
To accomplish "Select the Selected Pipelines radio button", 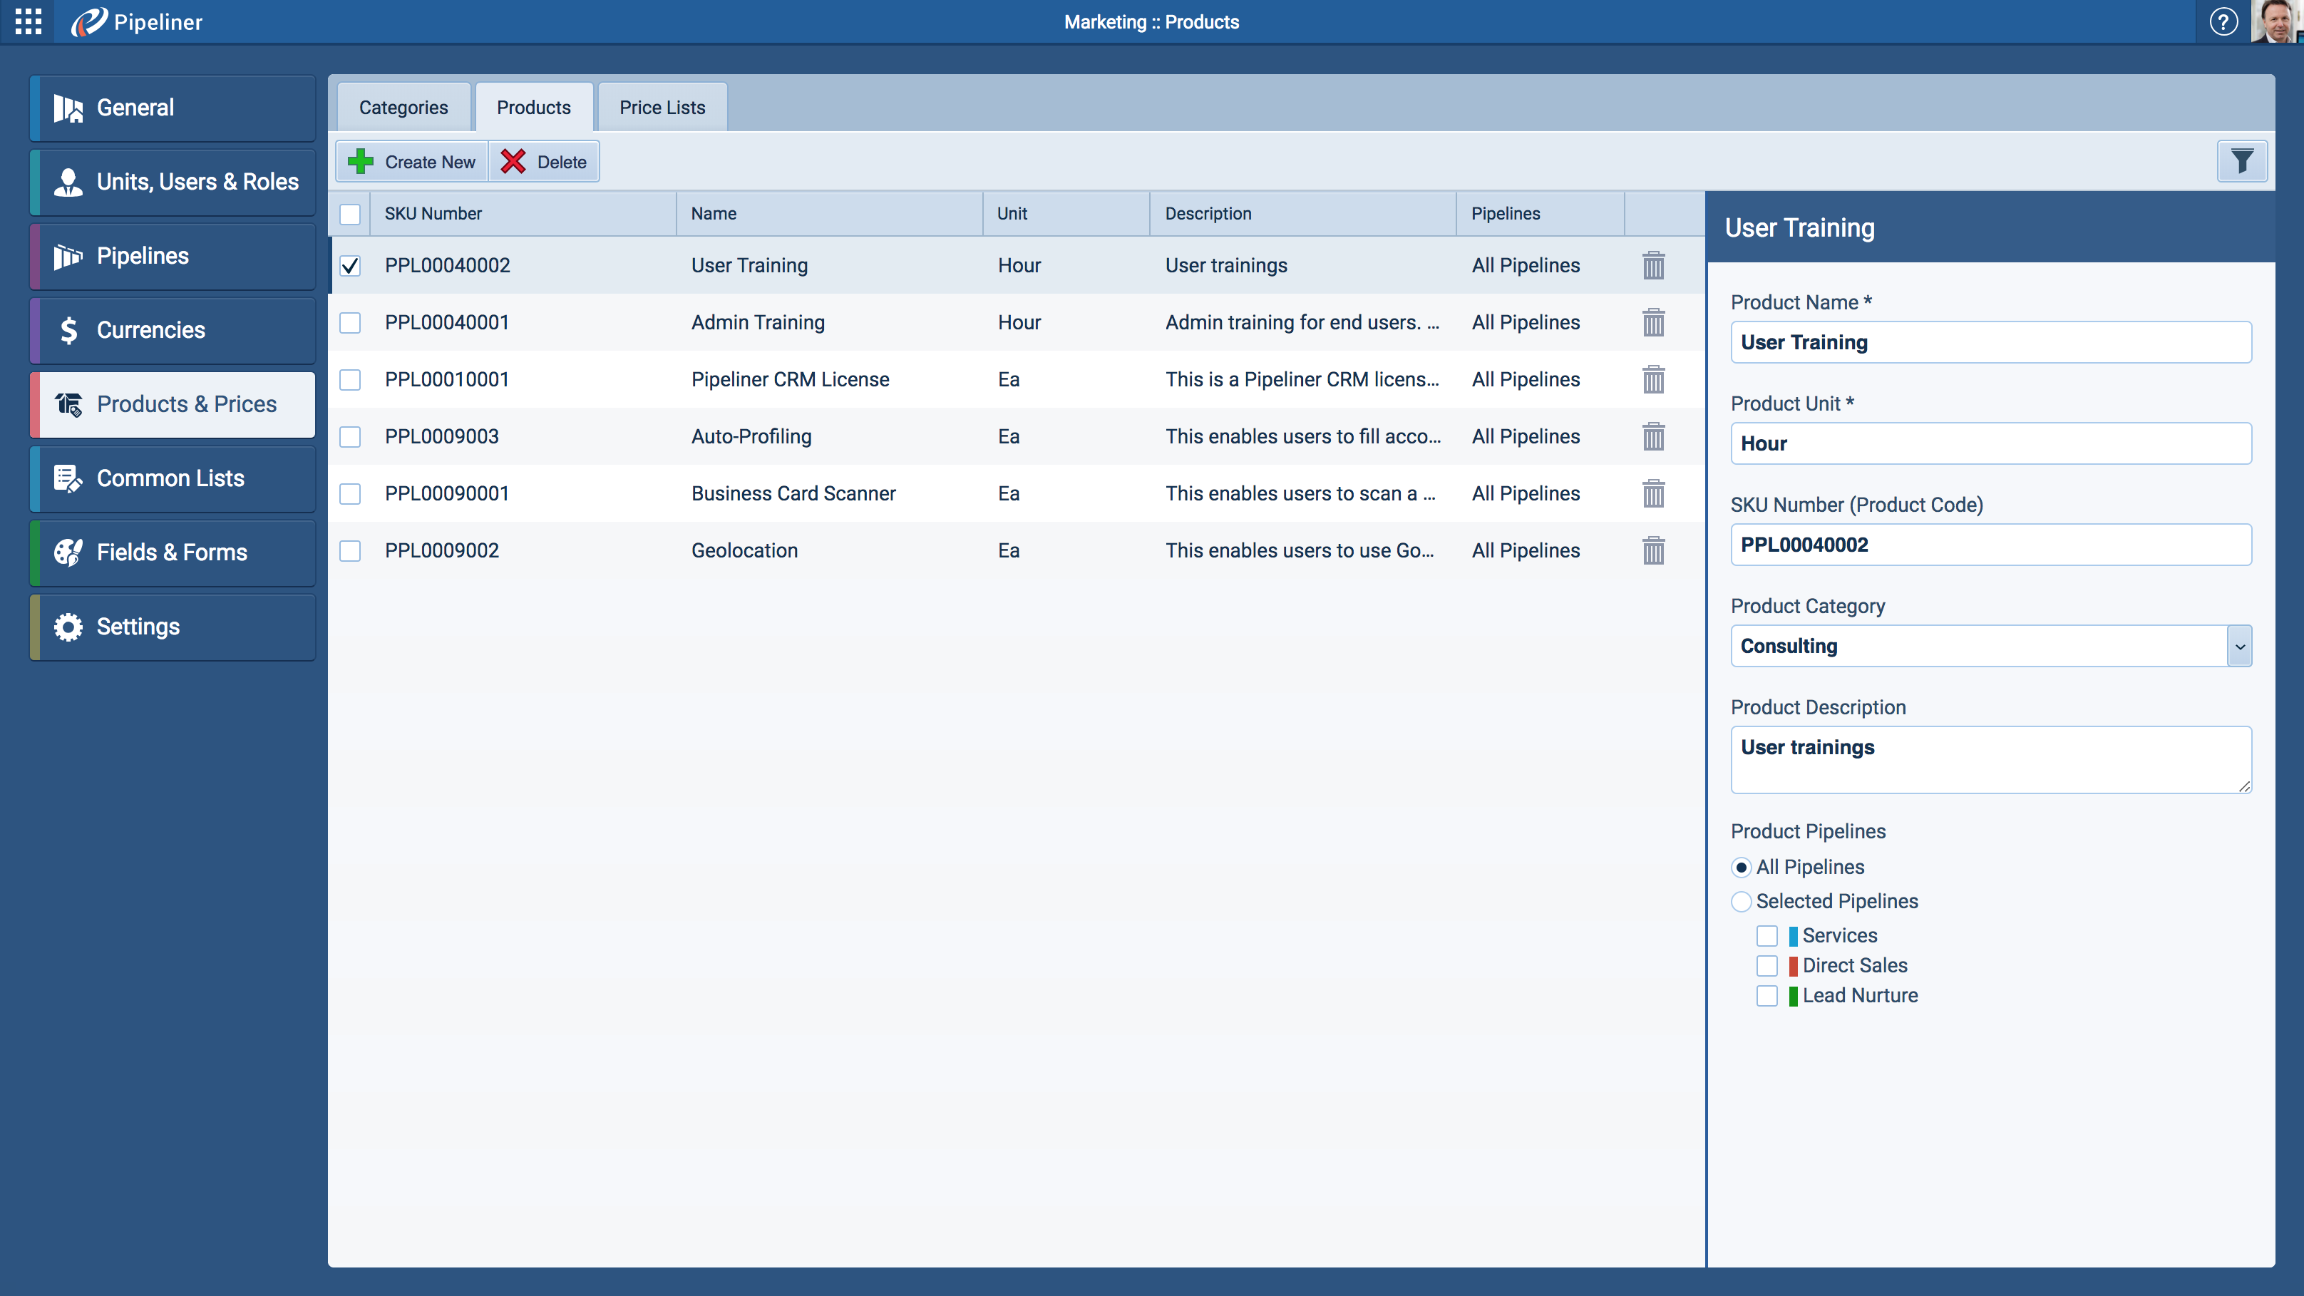I will (x=1741, y=902).
